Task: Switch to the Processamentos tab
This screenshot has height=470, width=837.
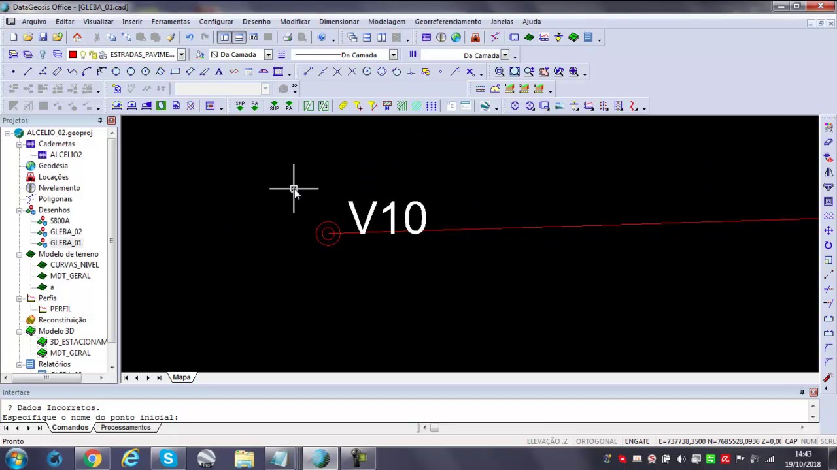Action: pos(126,428)
